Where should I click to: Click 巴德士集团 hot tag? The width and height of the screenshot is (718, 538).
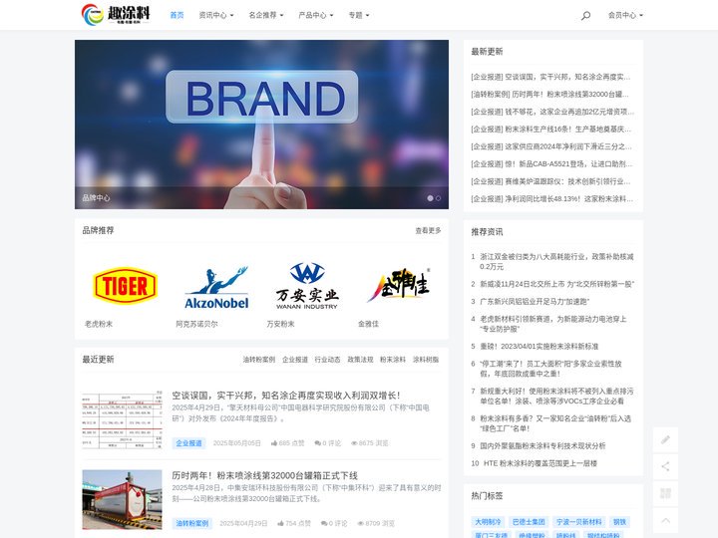(529, 522)
